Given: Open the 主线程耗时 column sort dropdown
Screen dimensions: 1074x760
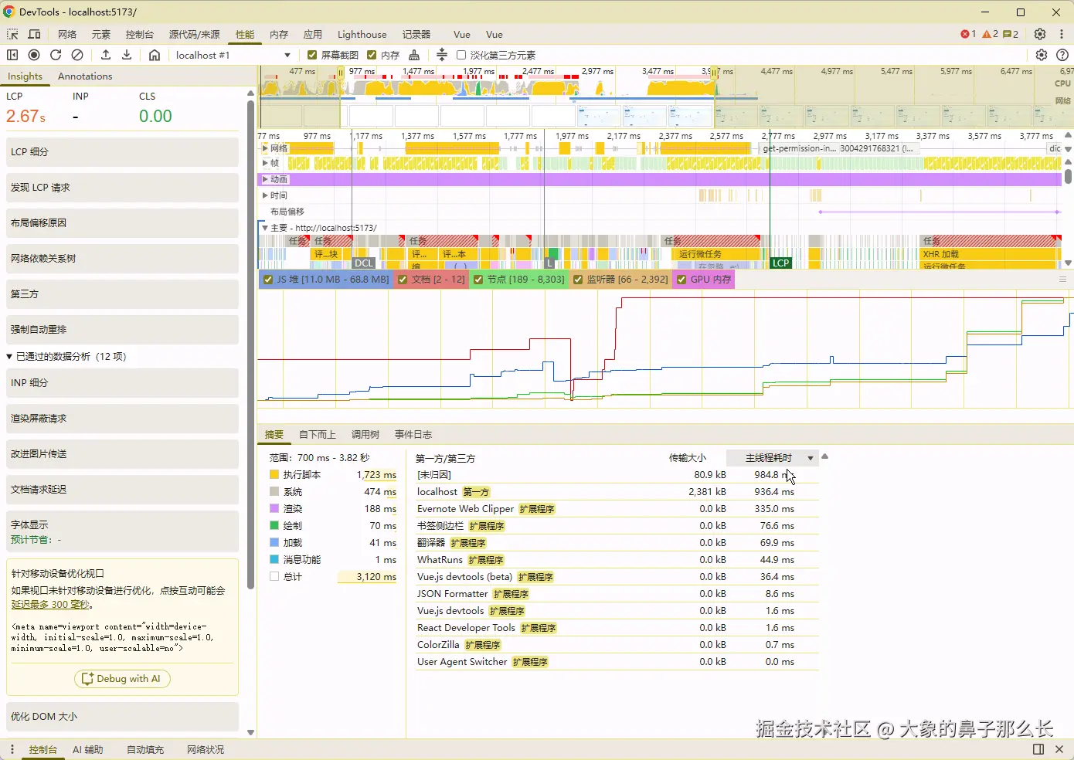Looking at the screenshot, I should (x=810, y=458).
